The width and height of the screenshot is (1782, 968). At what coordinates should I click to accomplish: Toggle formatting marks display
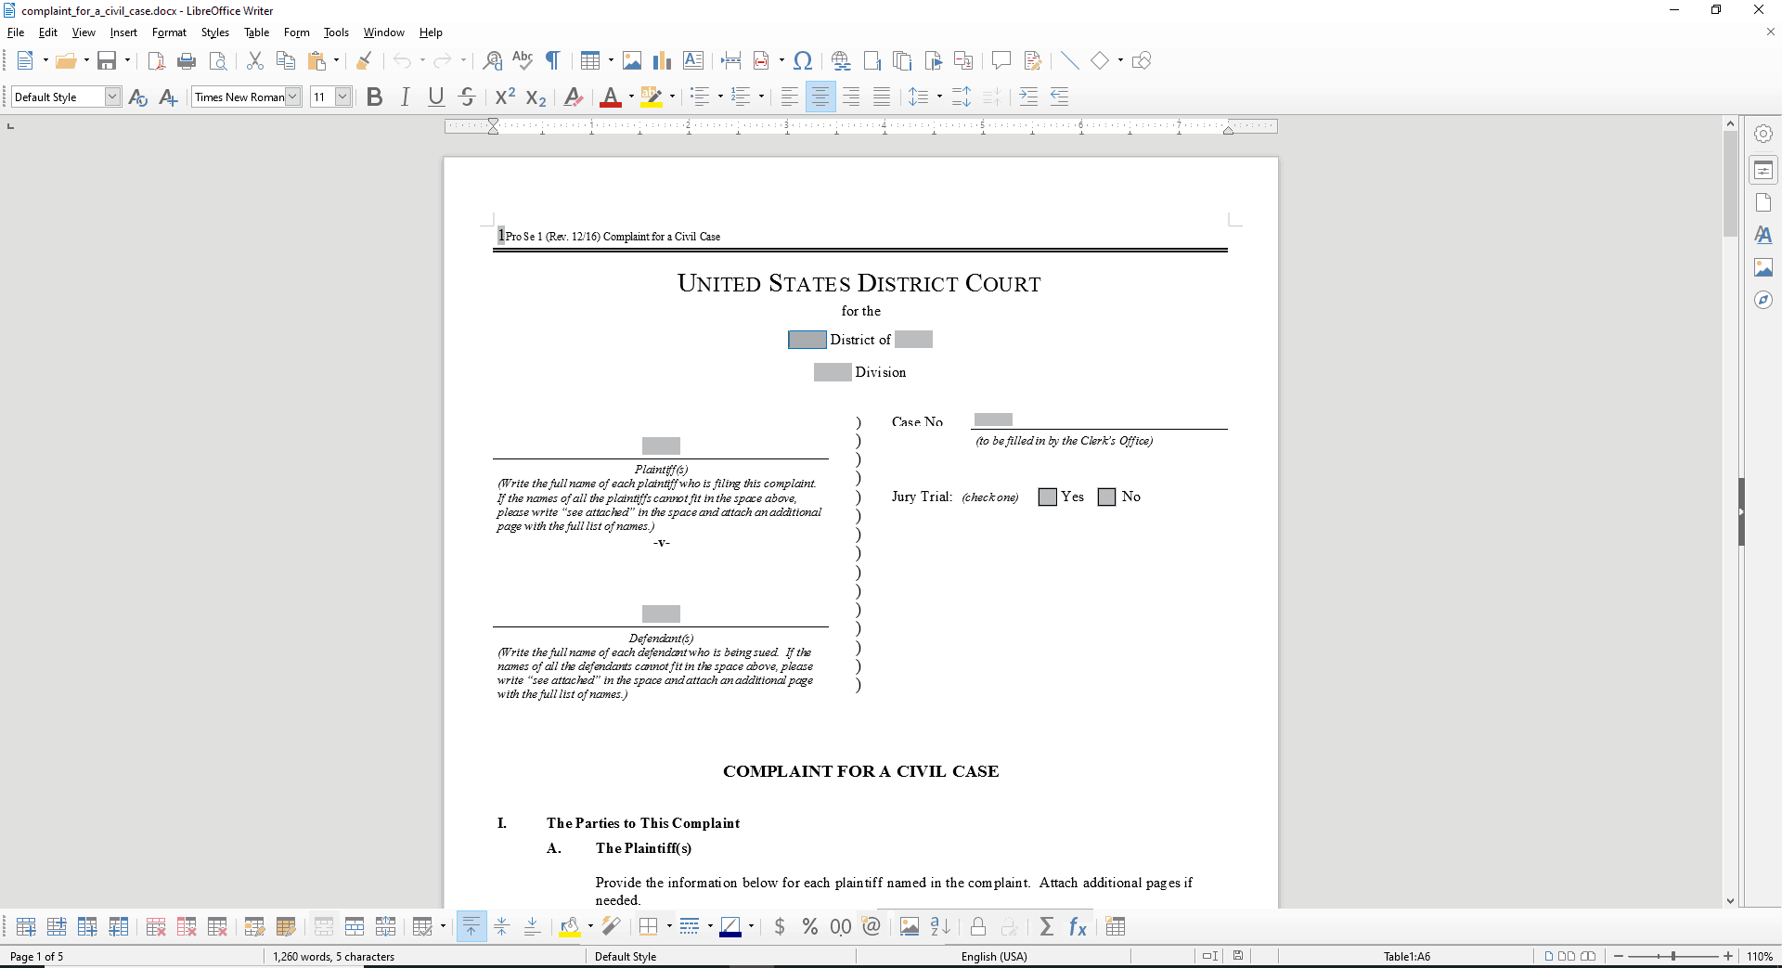pyautogui.click(x=552, y=60)
